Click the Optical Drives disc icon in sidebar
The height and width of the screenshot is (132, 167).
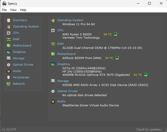(x=9, y=65)
